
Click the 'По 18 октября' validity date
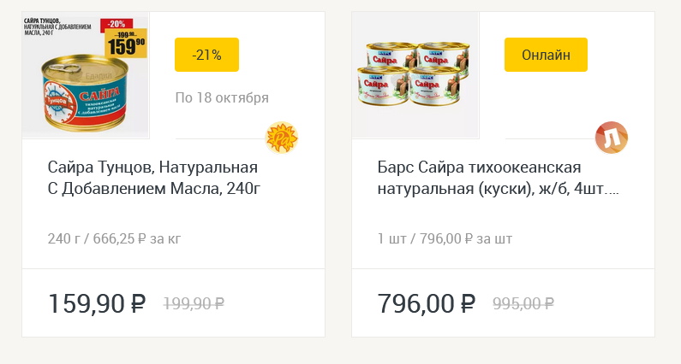coord(222,97)
